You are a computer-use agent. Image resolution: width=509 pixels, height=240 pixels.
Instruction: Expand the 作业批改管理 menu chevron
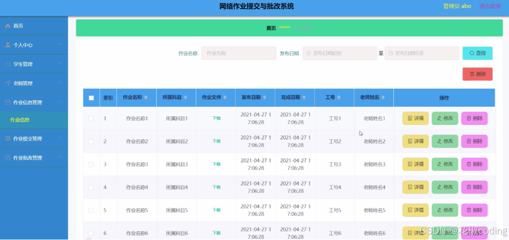(x=59, y=157)
